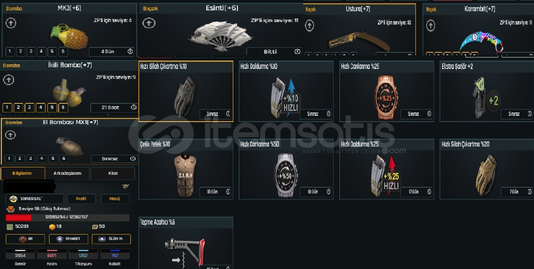This screenshot has height=269, width=534.
Task: Click the upgrade arrow on El Bombası MX1[+7]
Action: [10, 135]
